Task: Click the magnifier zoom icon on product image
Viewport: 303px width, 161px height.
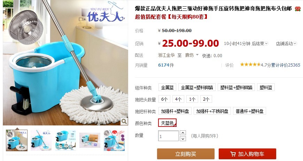Action: pos(124,121)
